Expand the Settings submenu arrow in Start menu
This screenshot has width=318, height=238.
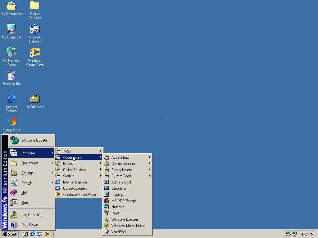tap(52, 173)
